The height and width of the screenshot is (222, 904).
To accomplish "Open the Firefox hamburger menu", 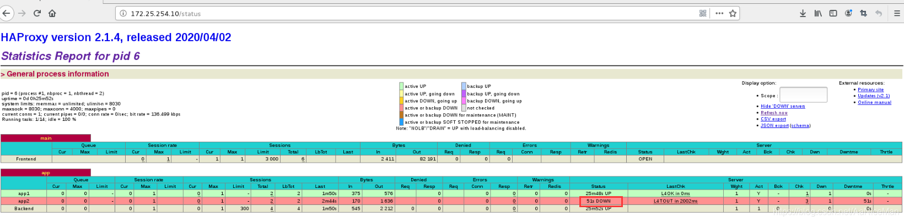I will [897, 13].
